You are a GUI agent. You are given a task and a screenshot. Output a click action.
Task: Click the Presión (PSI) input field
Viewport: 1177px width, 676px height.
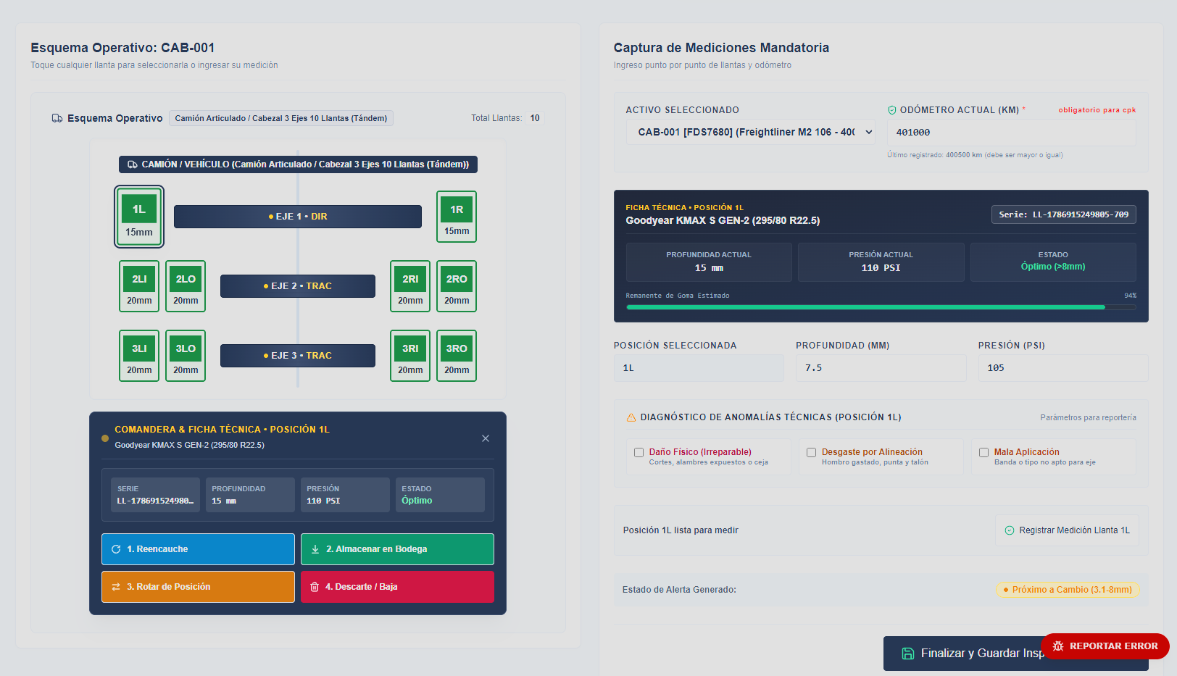point(1063,368)
